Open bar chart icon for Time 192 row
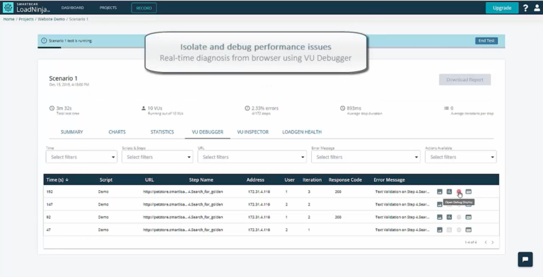The width and height of the screenshot is (543, 277). [x=449, y=191]
